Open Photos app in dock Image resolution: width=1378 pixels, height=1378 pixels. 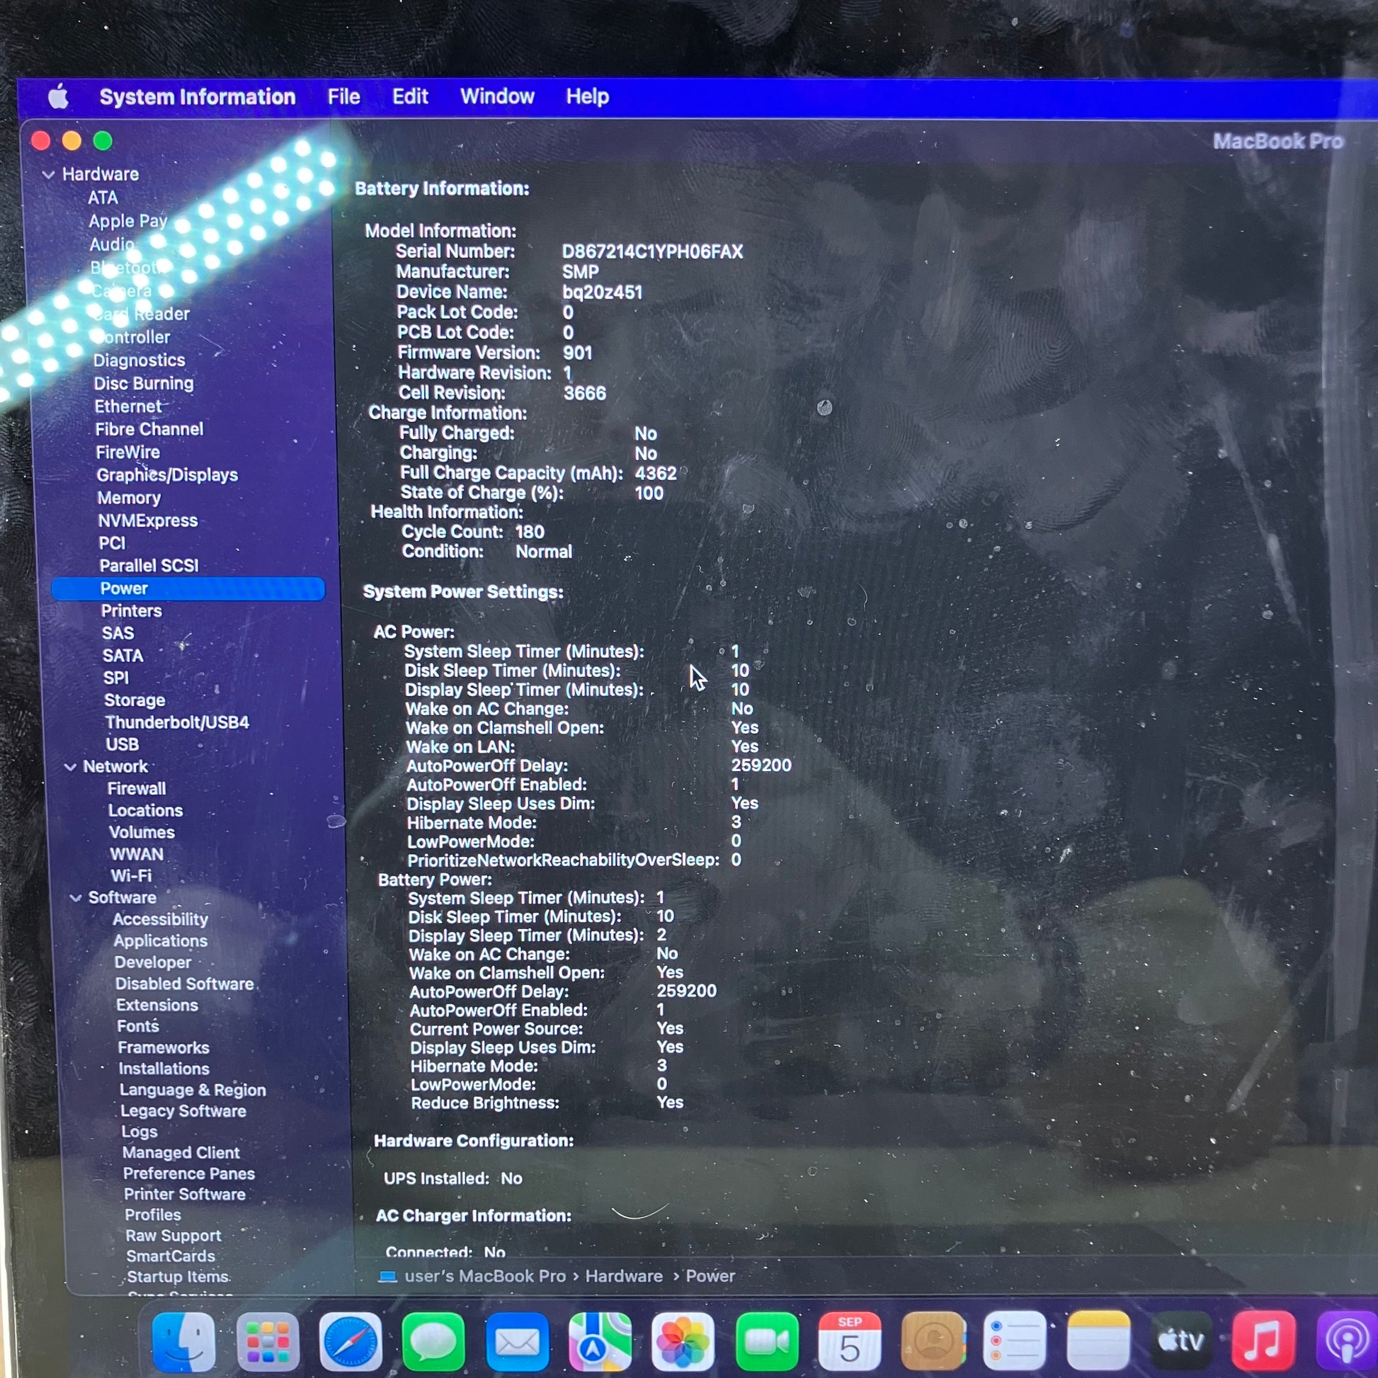(683, 1341)
